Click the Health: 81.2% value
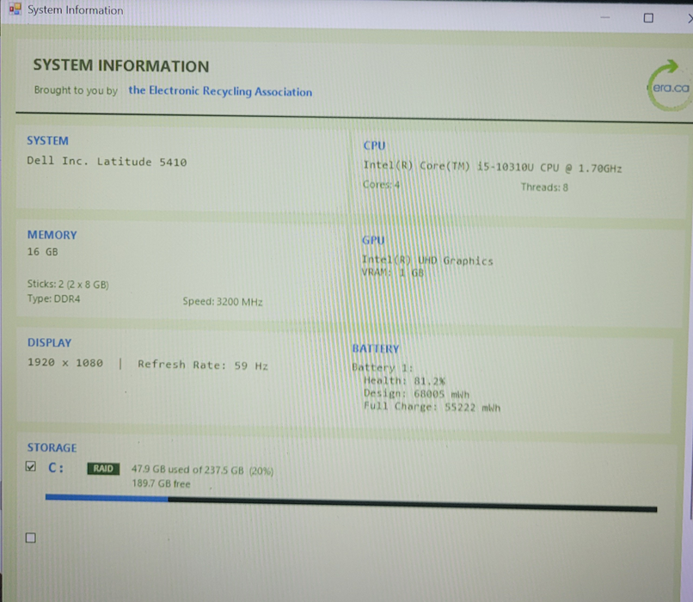Screen dimensions: 693x602 (404, 381)
